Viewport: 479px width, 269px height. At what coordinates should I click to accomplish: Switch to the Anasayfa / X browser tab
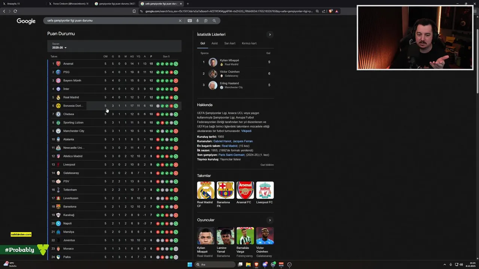point(22,4)
